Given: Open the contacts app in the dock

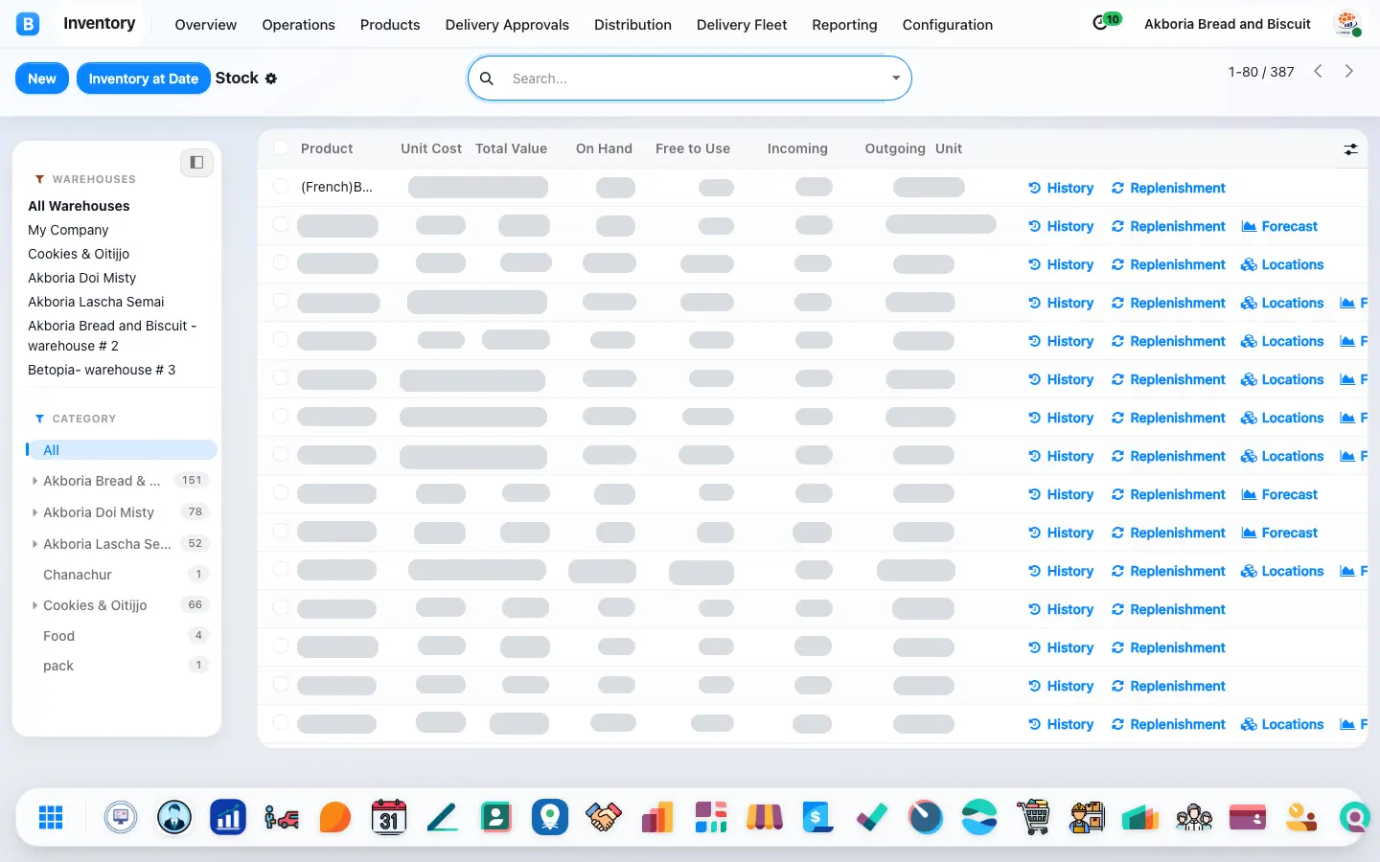Looking at the screenshot, I should 496,817.
